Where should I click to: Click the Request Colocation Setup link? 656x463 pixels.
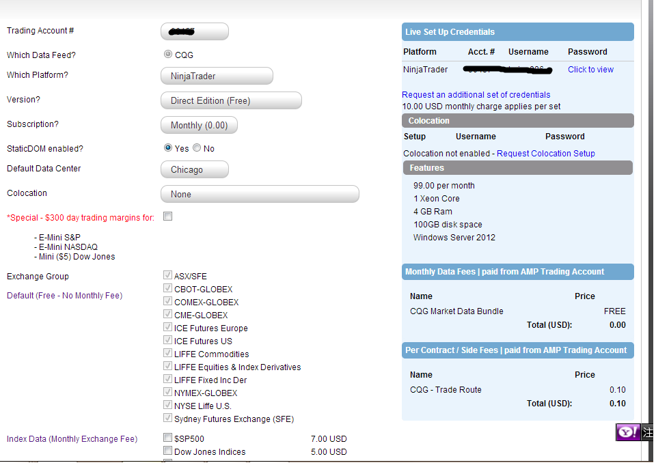pos(545,154)
